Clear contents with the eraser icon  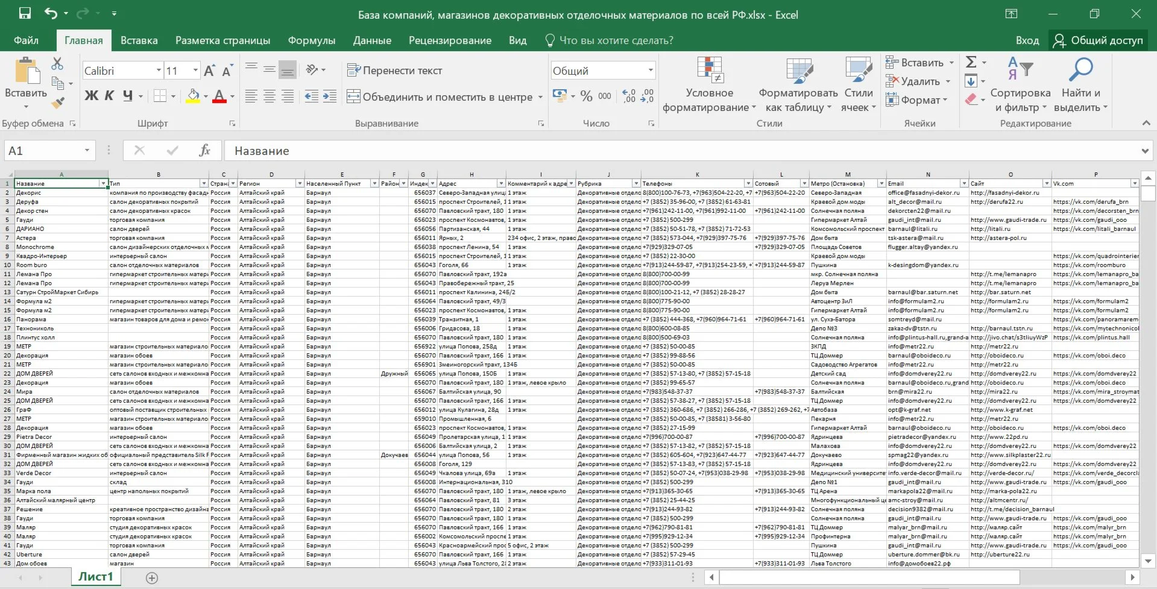[971, 99]
